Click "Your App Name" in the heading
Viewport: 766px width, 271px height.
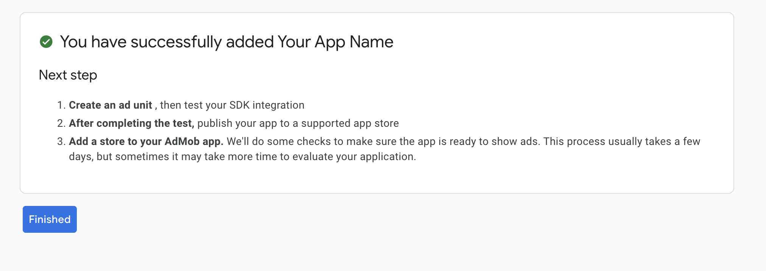(335, 42)
